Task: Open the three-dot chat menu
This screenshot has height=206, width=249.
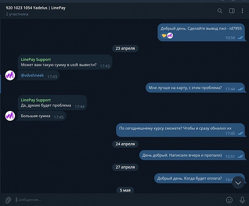Action: pyautogui.click(x=243, y=11)
